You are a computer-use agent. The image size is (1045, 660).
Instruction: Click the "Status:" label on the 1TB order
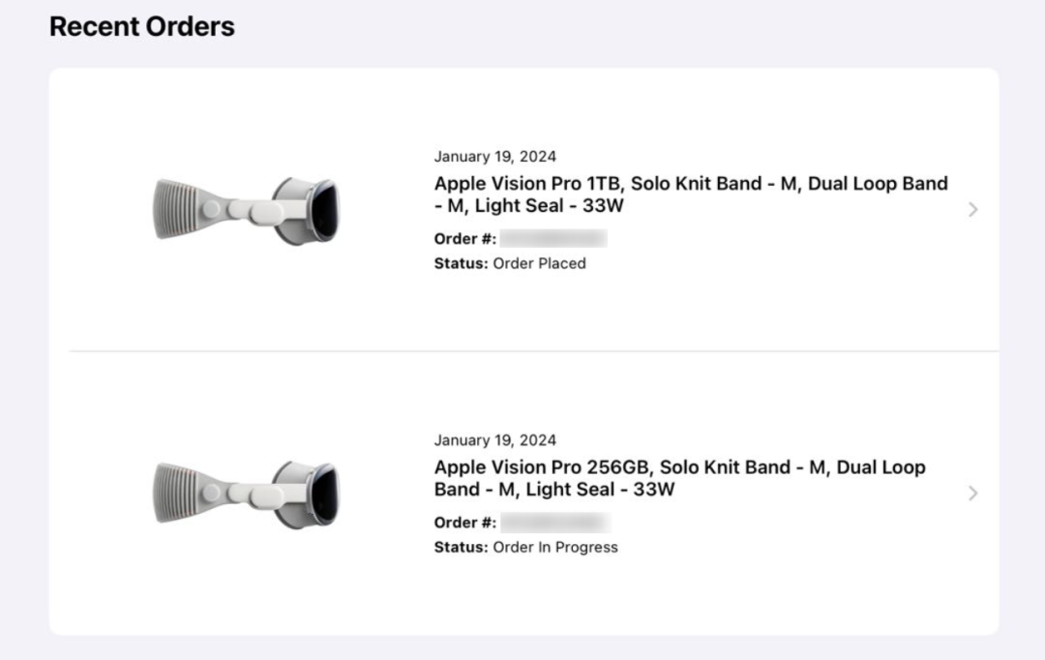click(x=461, y=263)
